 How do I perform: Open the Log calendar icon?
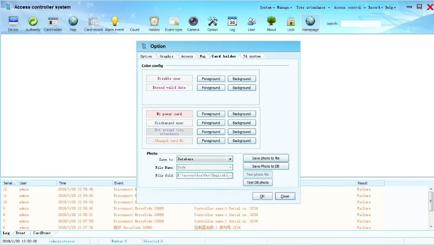tap(232, 23)
